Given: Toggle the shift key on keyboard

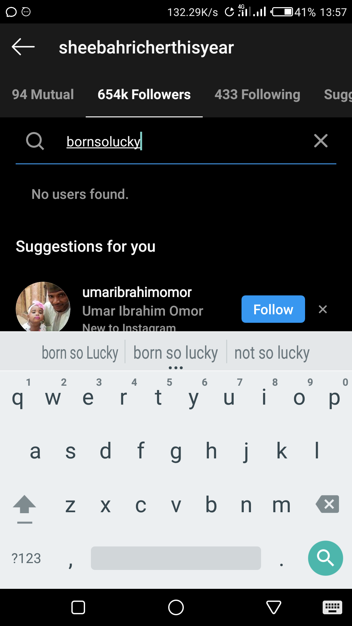Looking at the screenshot, I should pyautogui.click(x=24, y=509).
